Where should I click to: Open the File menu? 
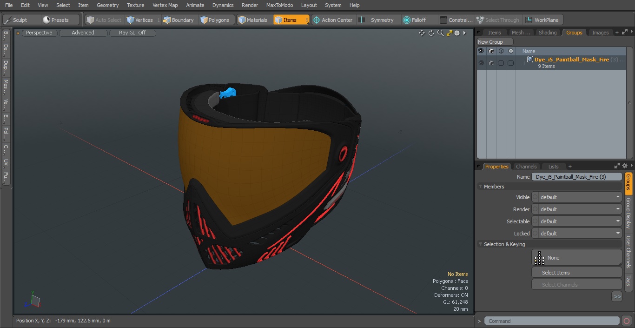pyautogui.click(x=9, y=5)
